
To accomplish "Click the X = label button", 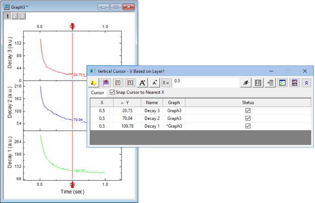I will click(x=166, y=83).
